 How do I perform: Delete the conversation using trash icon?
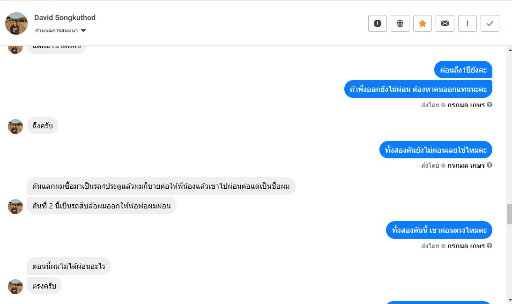pos(400,23)
